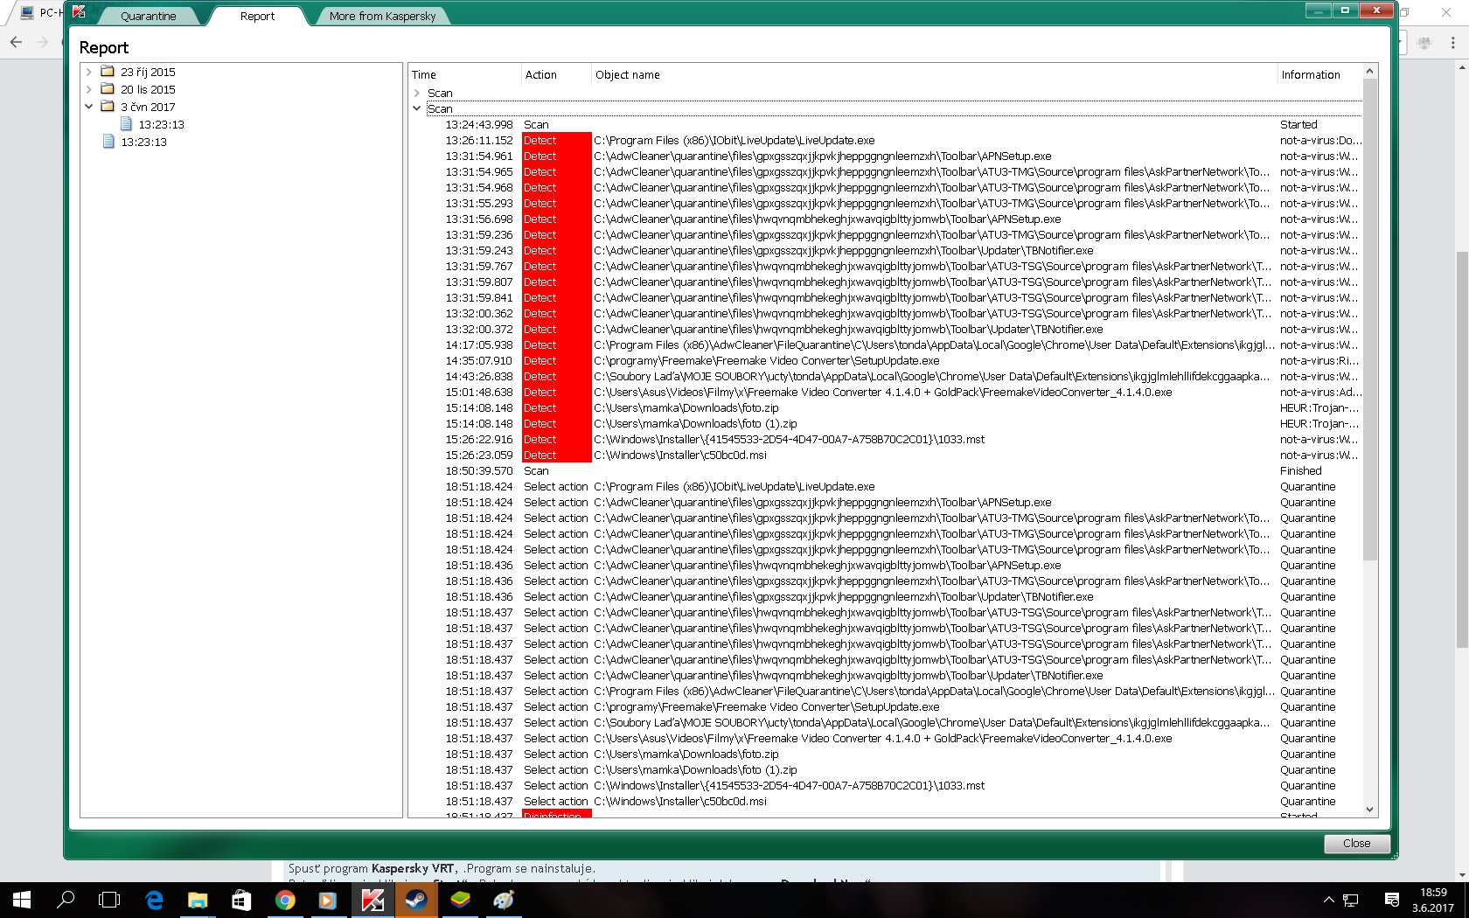Open the browser's three-dot menu
The width and height of the screenshot is (1469, 918).
[x=1453, y=42]
